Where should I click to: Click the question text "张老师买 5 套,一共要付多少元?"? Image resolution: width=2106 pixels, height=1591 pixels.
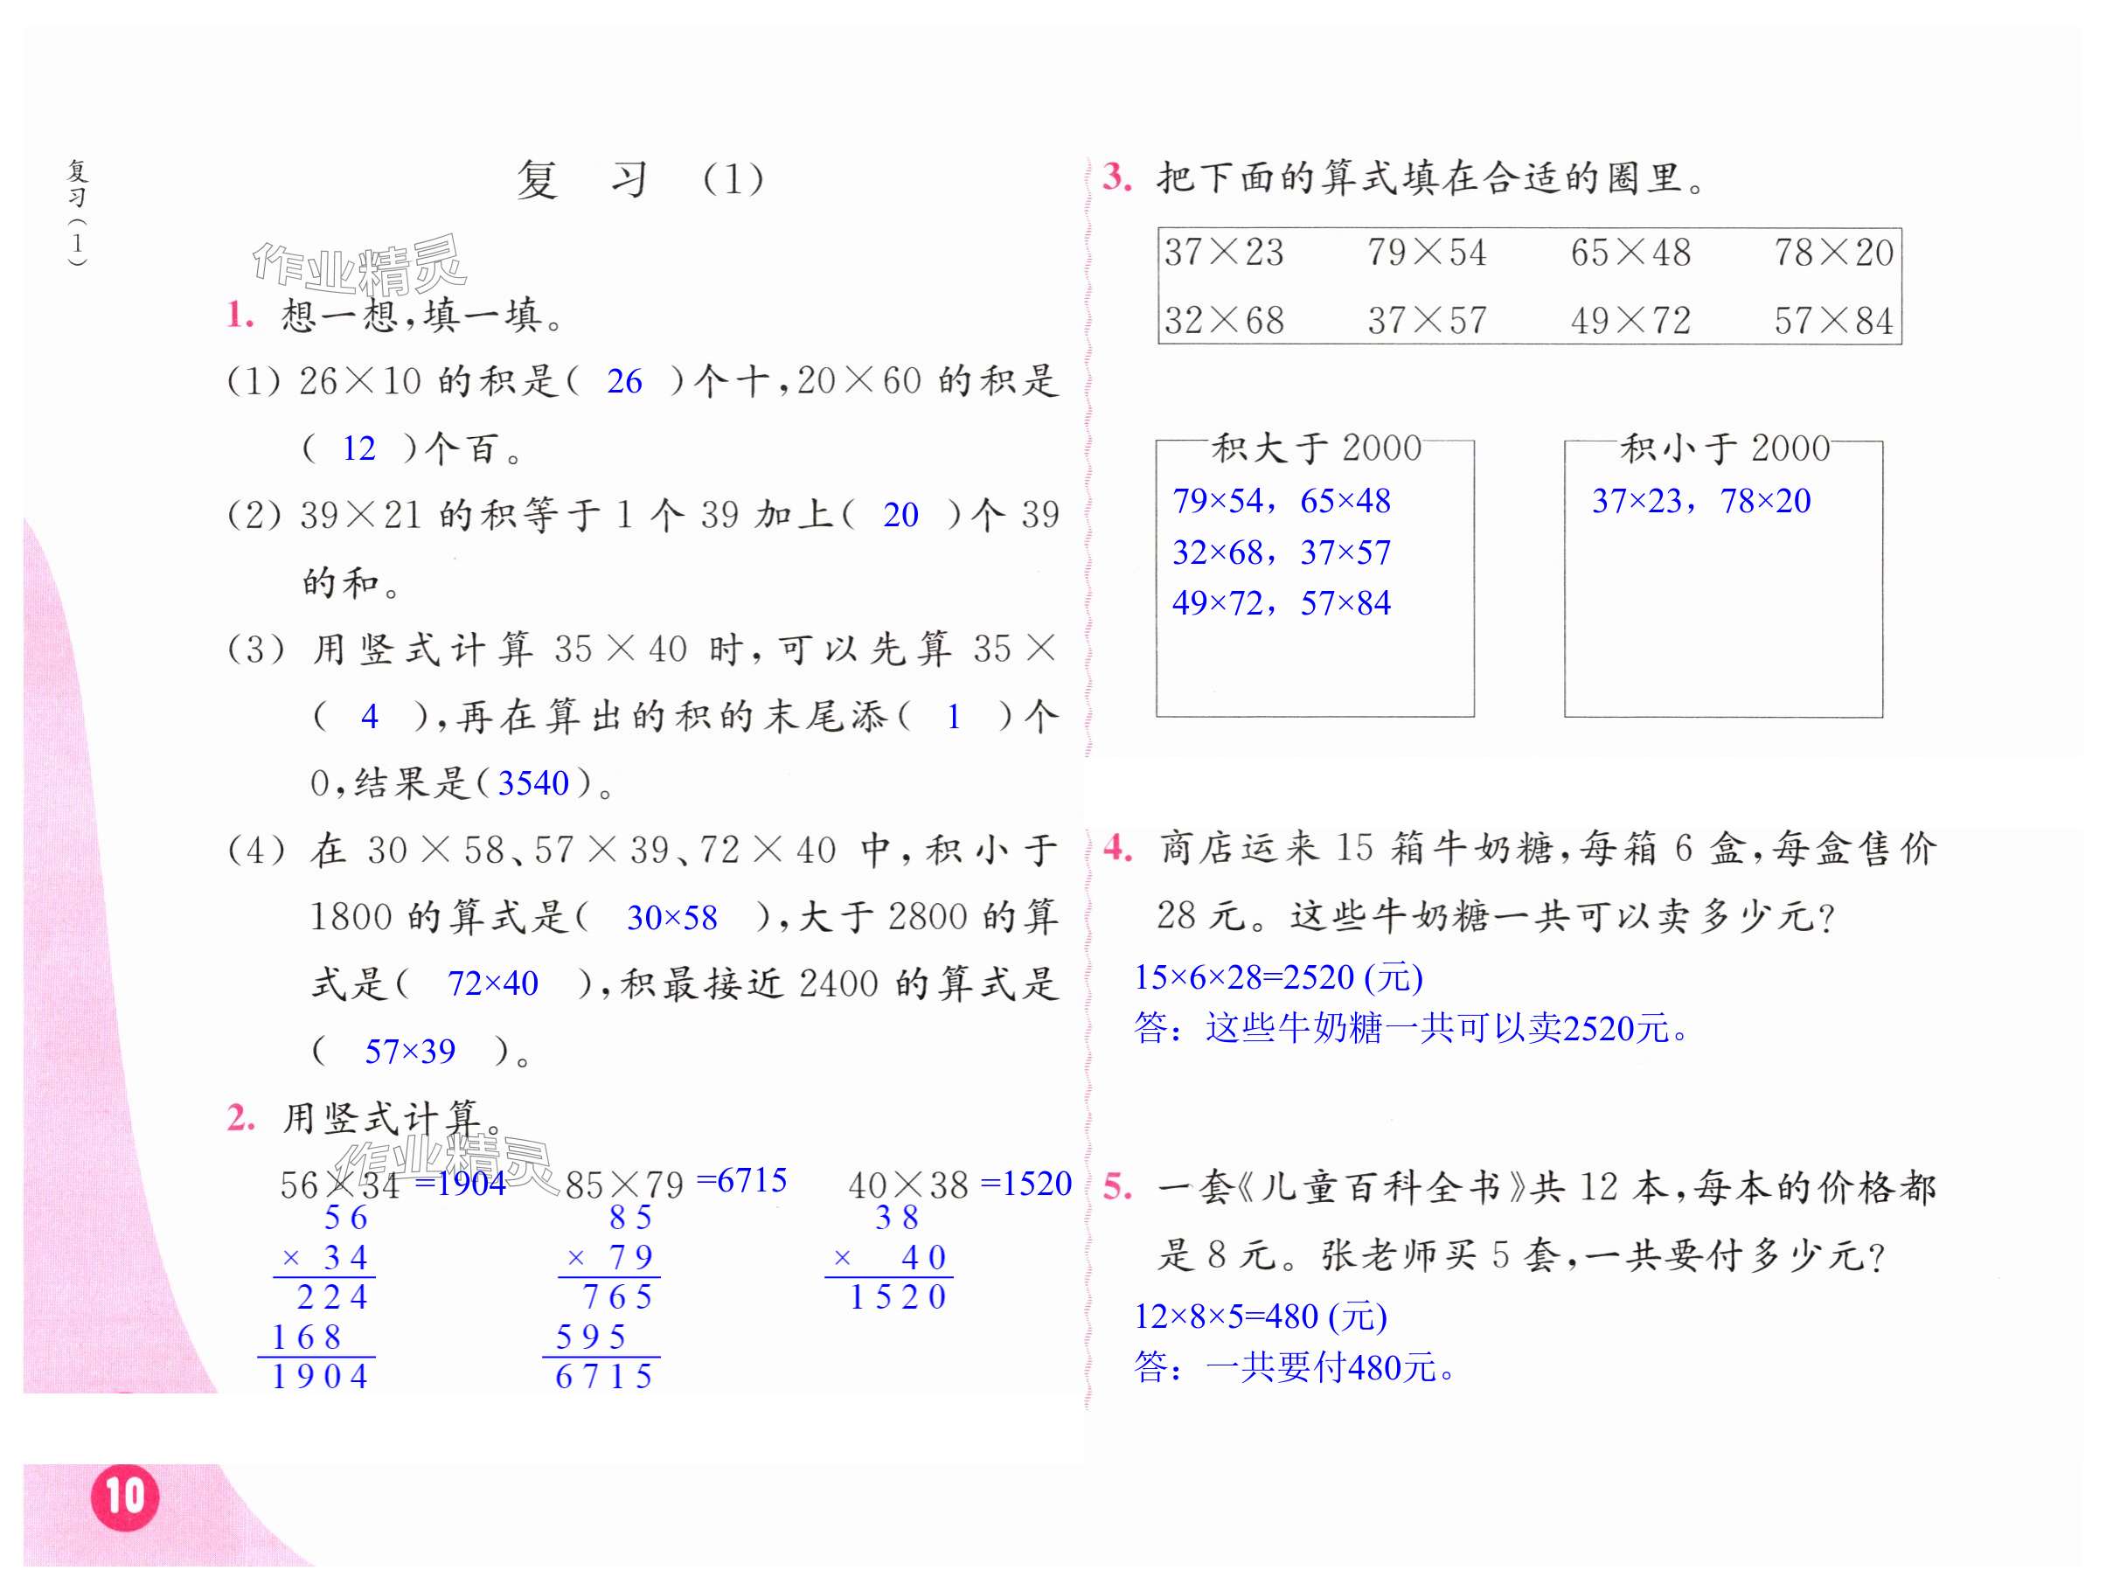coord(1602,1256)
